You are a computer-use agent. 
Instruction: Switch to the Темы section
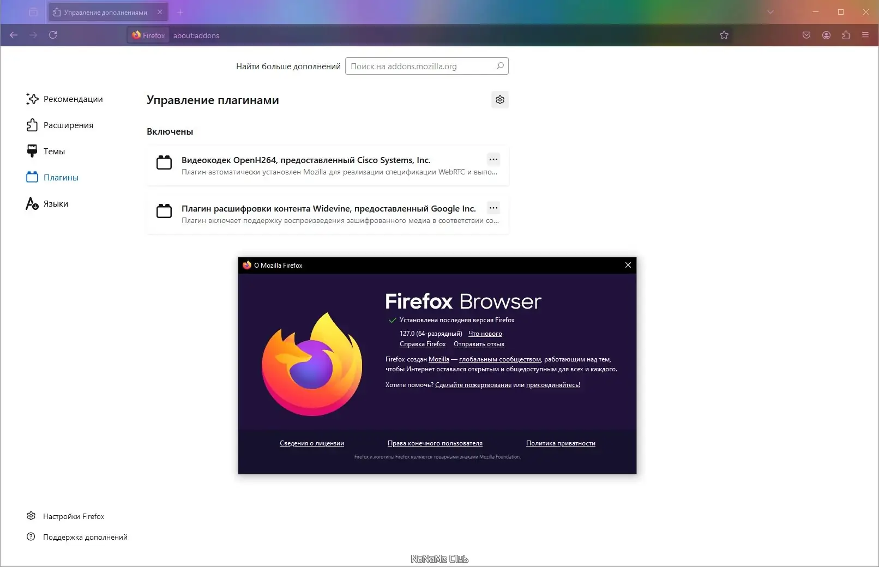coord(46,151)
